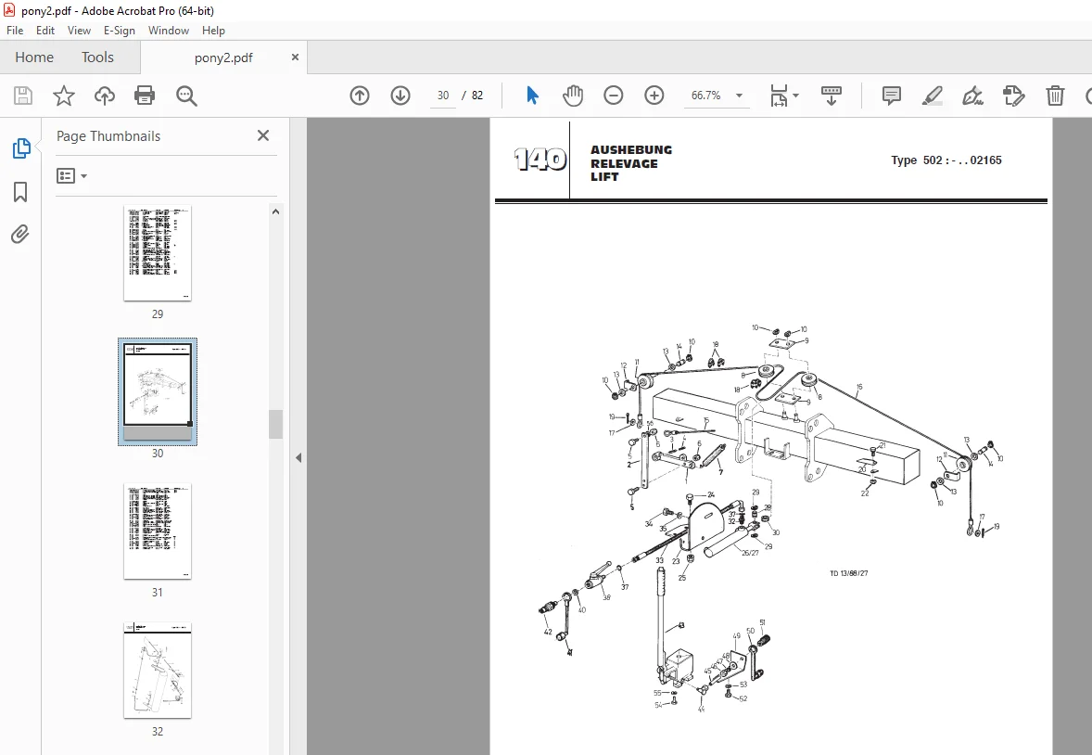Open the Edit menu
This screenshot has width=1092, height=755.
tap(45, 31)
